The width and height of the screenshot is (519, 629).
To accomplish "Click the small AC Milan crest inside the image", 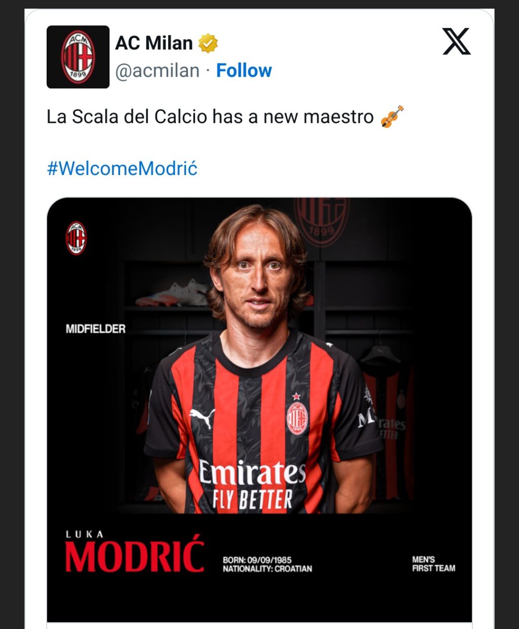I will [76, 238].
